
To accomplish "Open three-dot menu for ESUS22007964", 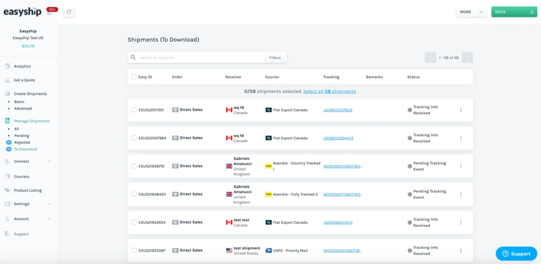I will click(461, 138).
